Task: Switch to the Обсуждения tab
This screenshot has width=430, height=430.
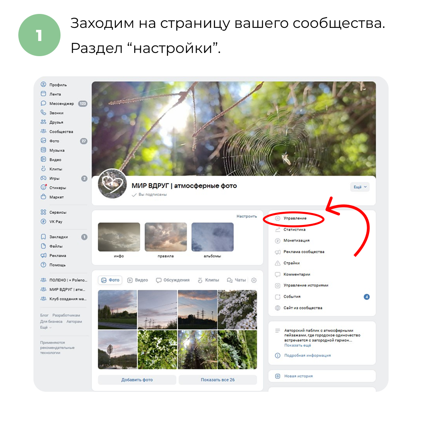Action: [173, 280]
